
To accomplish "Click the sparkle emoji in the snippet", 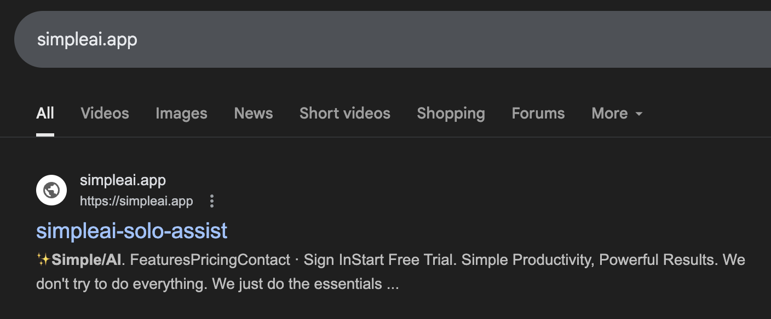I will (43, 260).
